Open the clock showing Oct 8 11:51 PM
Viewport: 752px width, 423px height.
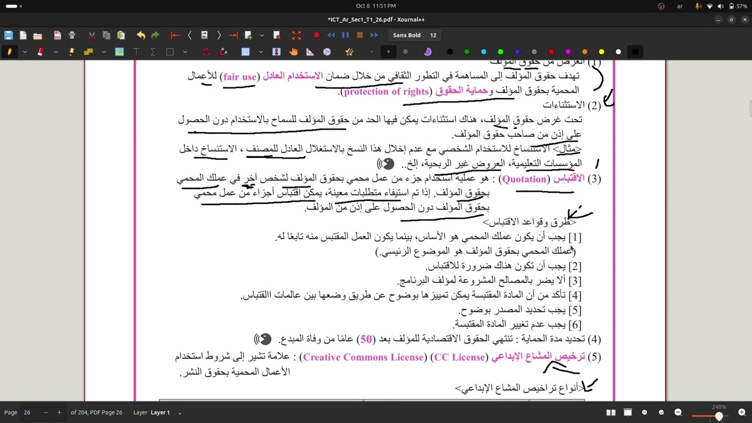pos(376,6)
